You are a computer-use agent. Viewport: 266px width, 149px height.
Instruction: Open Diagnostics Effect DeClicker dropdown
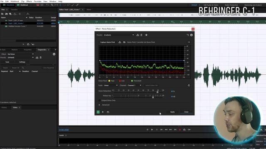pos(20,54)
